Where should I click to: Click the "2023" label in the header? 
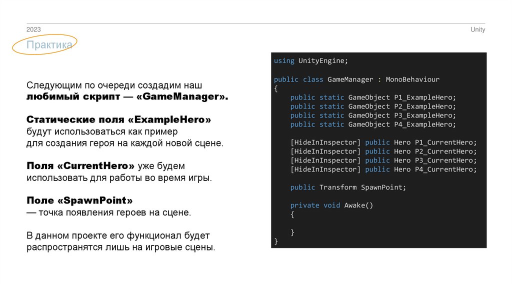(33, 29)
